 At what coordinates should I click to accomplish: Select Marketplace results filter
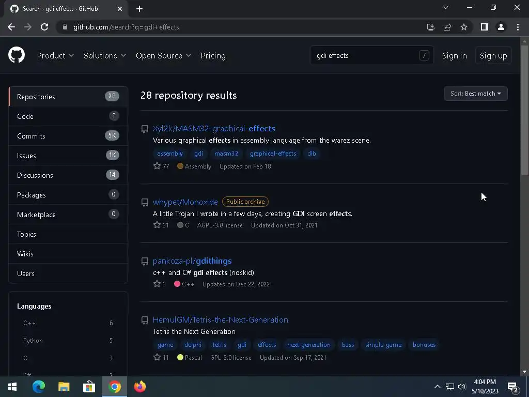68,215
